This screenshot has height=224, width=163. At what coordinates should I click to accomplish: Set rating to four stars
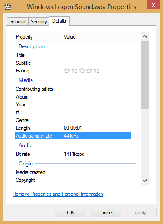(x=89, y=71)
